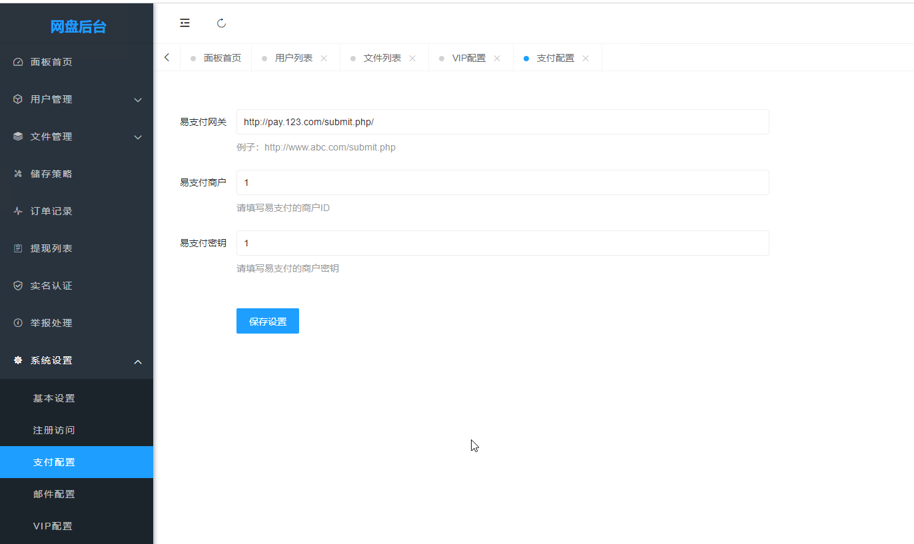Click the 易支付密钥 field label
Image resolution: width=914 pixels, height=544 pixels.
click(x=203, y=243)
